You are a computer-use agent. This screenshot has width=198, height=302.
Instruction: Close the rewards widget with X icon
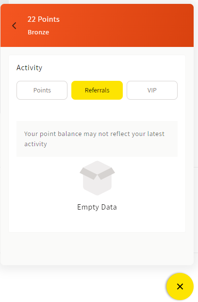[180, 287]
